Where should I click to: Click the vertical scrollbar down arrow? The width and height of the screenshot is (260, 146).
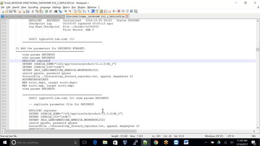point(258,128)
